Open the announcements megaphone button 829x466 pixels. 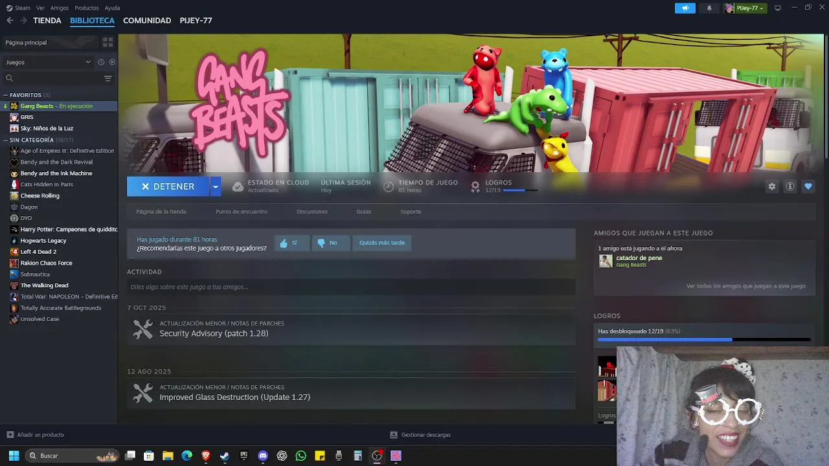click(x=685, y=8)
